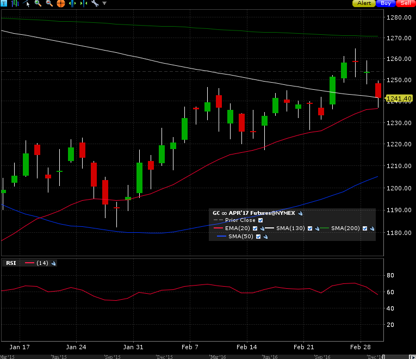Viewport: 416px width, 359px height.
Task: Click the blue Buy button
Action: point(386,3)
